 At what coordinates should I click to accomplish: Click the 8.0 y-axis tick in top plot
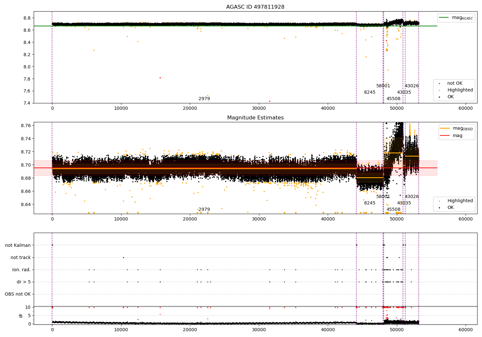[x=27, y=67]
